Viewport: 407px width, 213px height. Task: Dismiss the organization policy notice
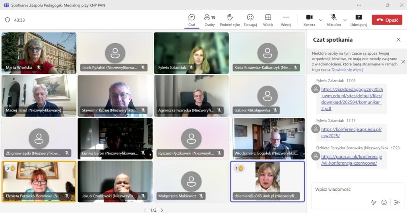[x=403, y=61]
